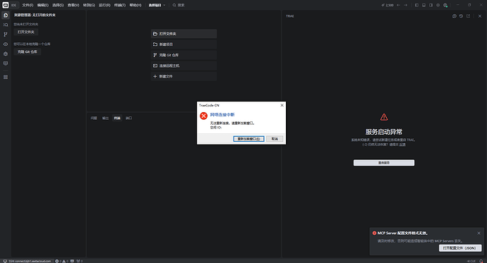This screenshot has width=487, height=263.
Task: Open the 查看(V) menu
Action: coord(73,5)
